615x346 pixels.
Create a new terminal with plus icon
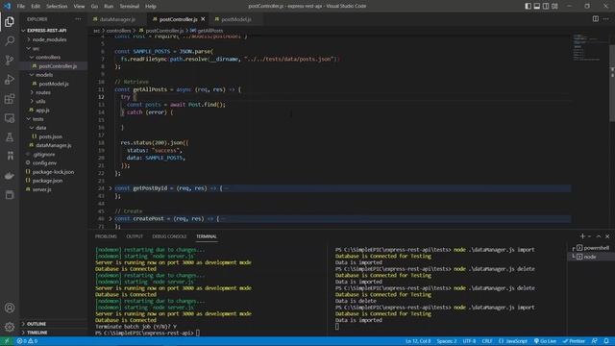click(582, 236)
